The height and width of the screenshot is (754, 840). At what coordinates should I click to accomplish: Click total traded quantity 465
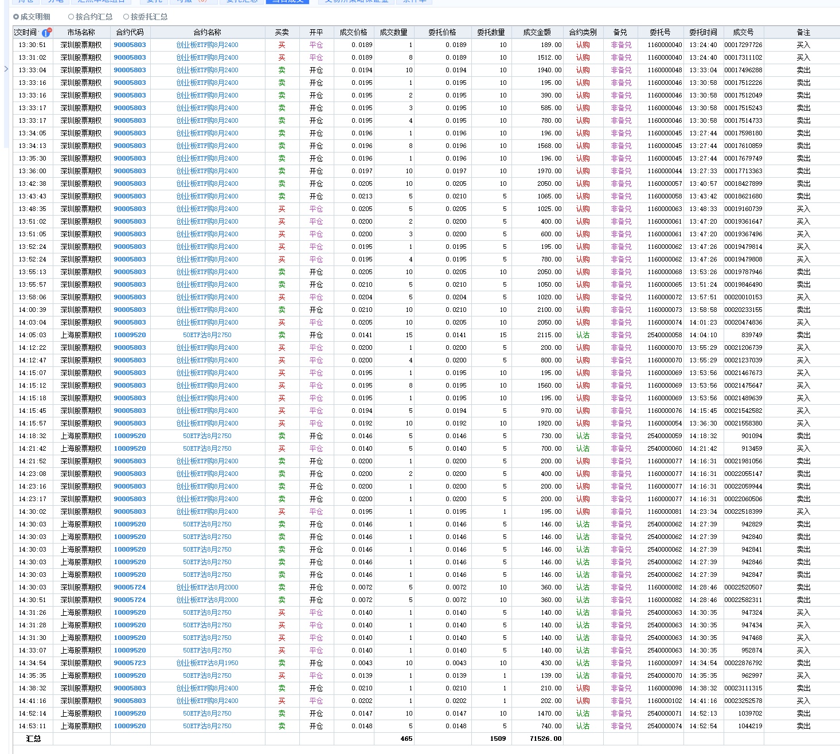coord(407,739)
